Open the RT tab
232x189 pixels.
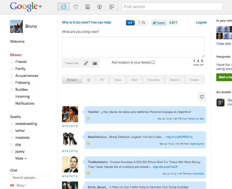click(102, 80)
